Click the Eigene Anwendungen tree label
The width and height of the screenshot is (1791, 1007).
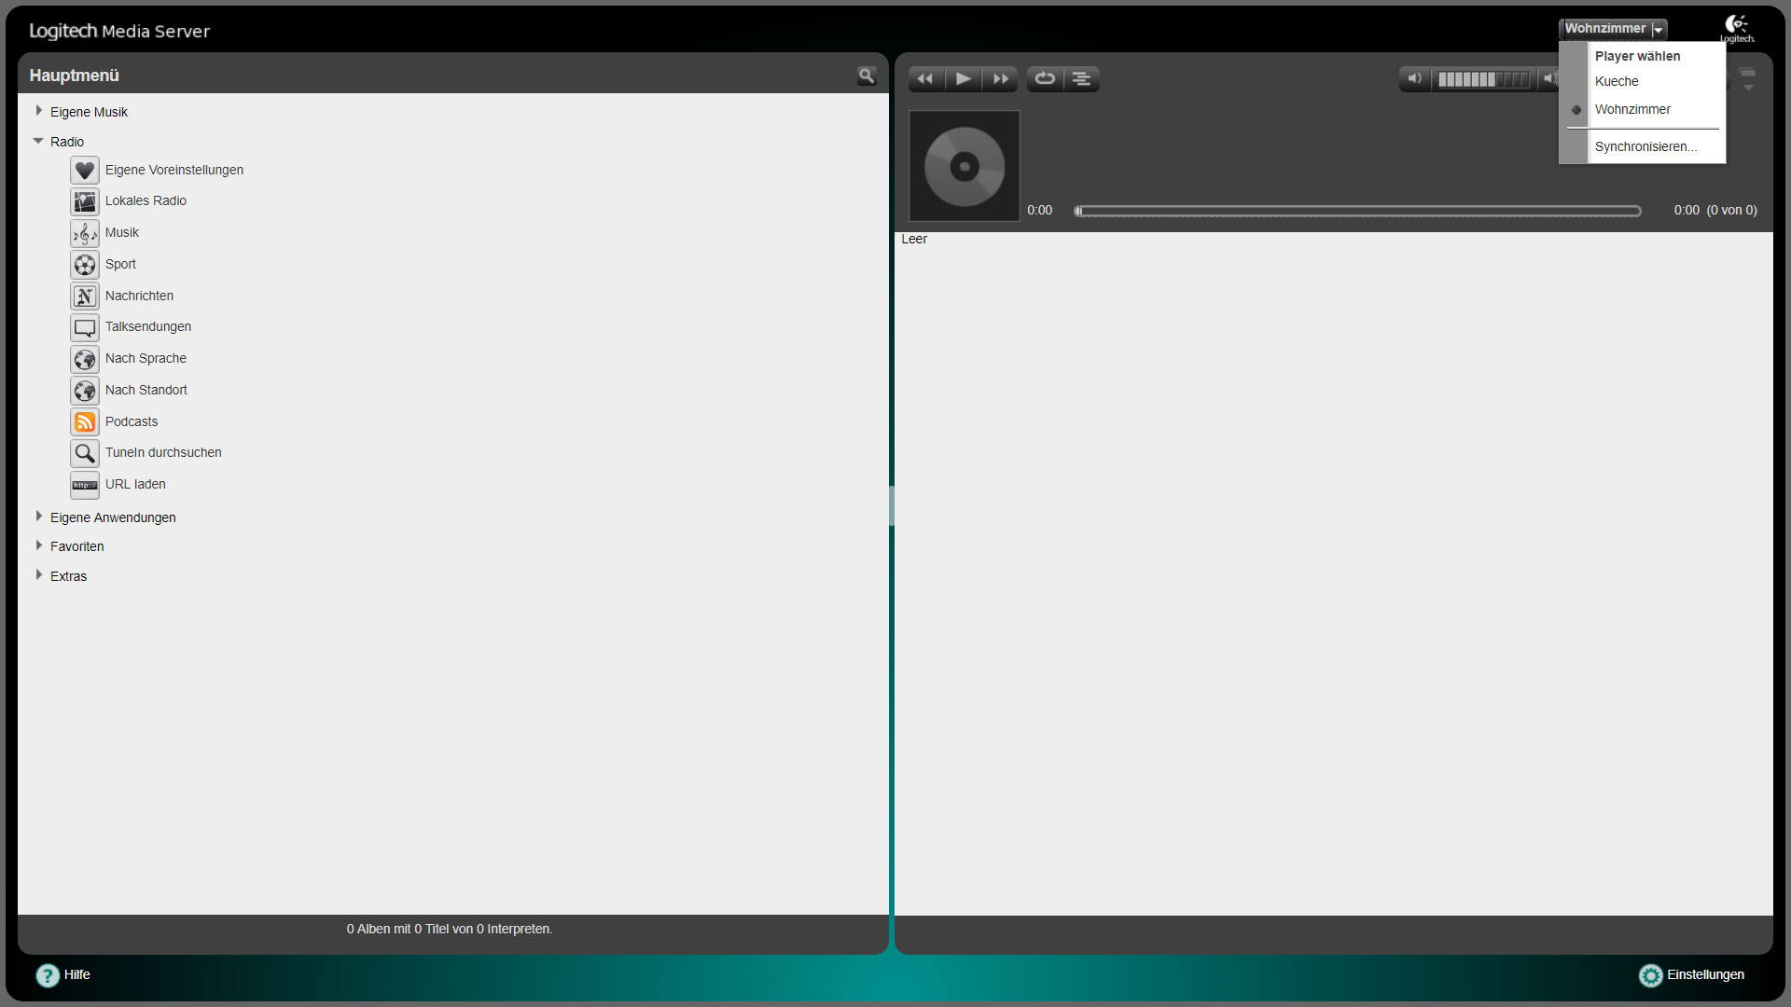tap(113, 517)
